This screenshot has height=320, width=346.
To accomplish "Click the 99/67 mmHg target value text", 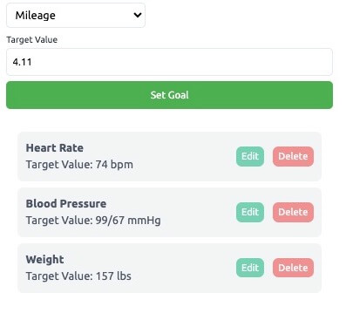I will [128, 221].
